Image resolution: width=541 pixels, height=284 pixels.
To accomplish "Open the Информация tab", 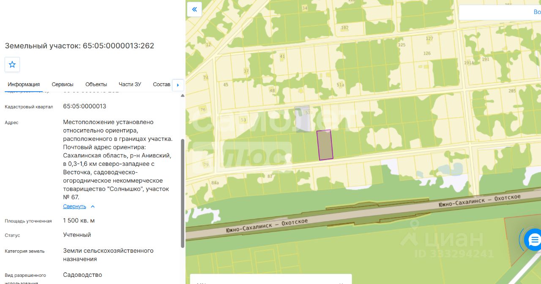I will click(x=24, y=84).
